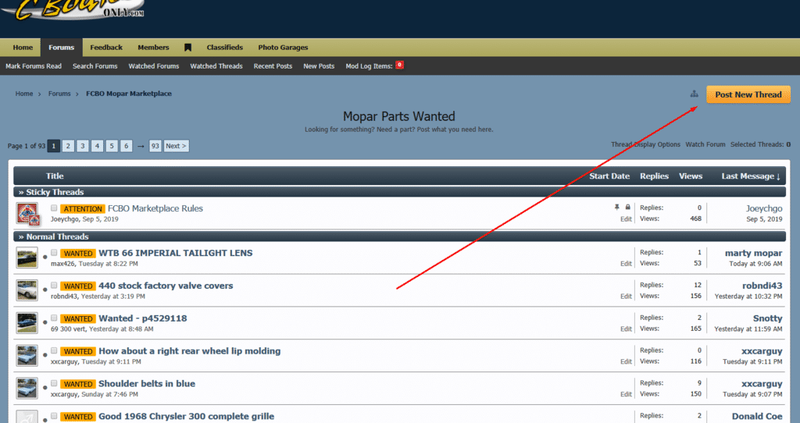Click the WANTED prefix tag on valve covers thread
Viewport: 800px width, 423px height.
pos(78,286)
